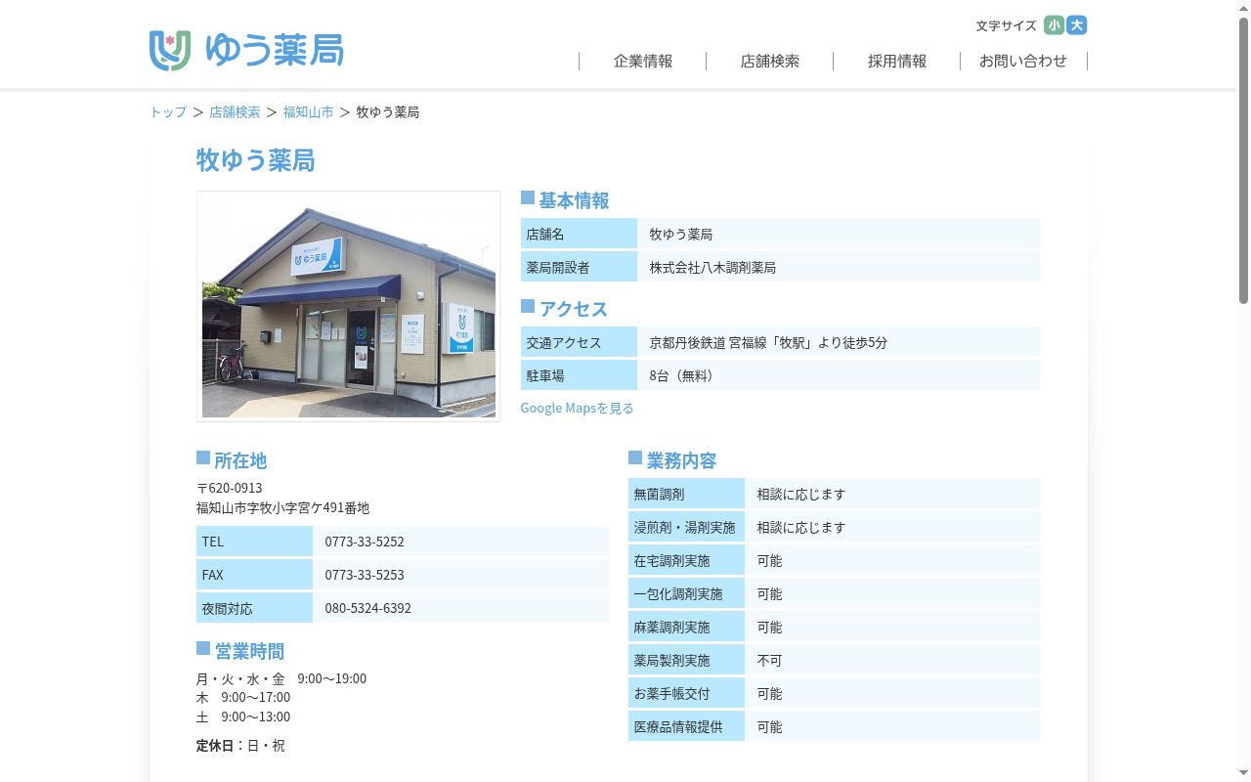The width and height of the screenshot is (1251, 782).
Task: Click the pharmacy storefront photo
Action: coord(349,306)
